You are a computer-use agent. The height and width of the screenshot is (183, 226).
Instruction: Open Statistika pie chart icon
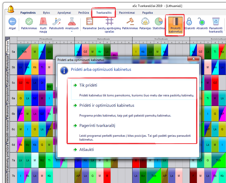158,22
